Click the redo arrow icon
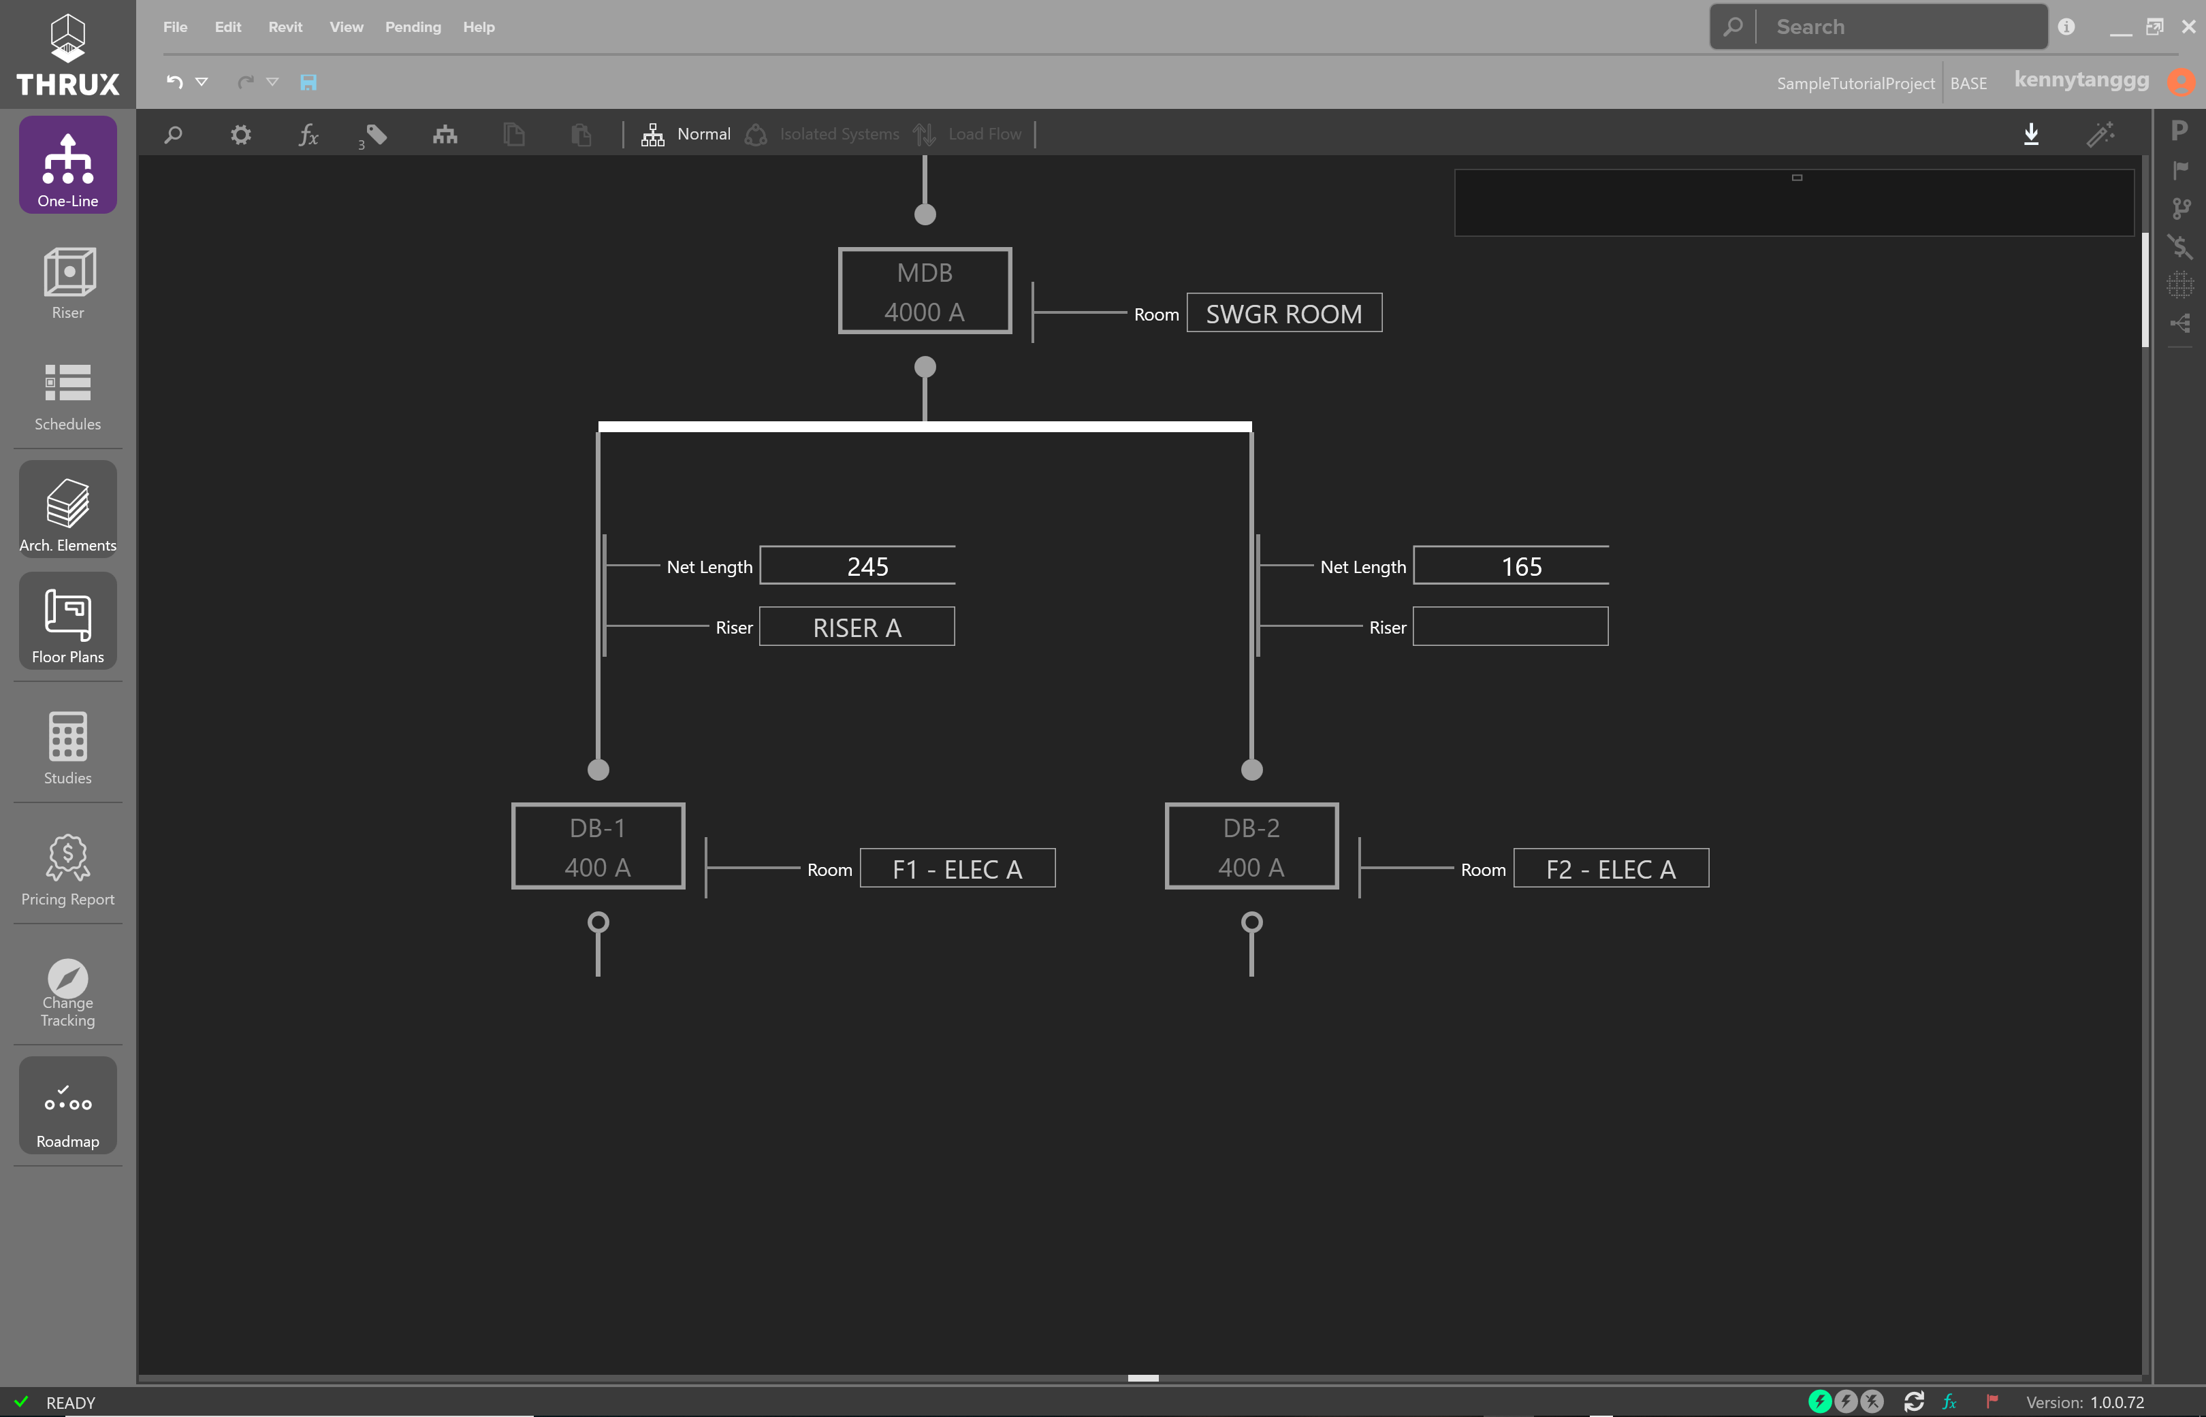 (246, 82)
